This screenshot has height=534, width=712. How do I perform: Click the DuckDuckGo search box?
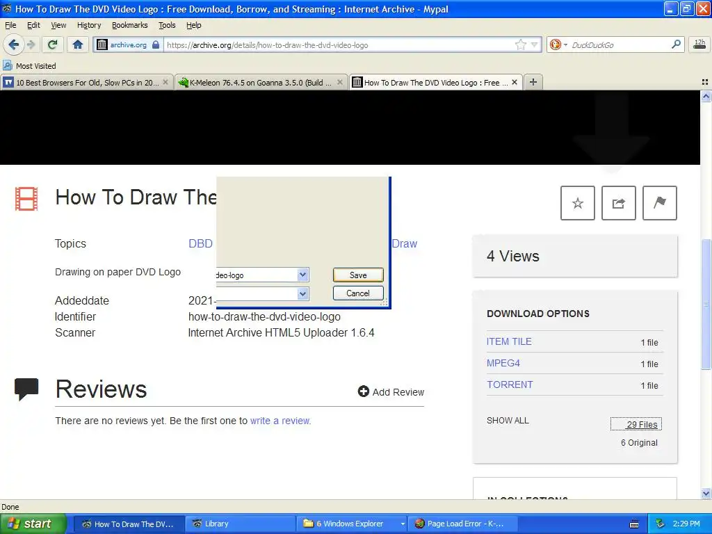click(x=618, y=44)
